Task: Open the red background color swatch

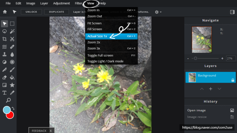Action: coord(11,116)
